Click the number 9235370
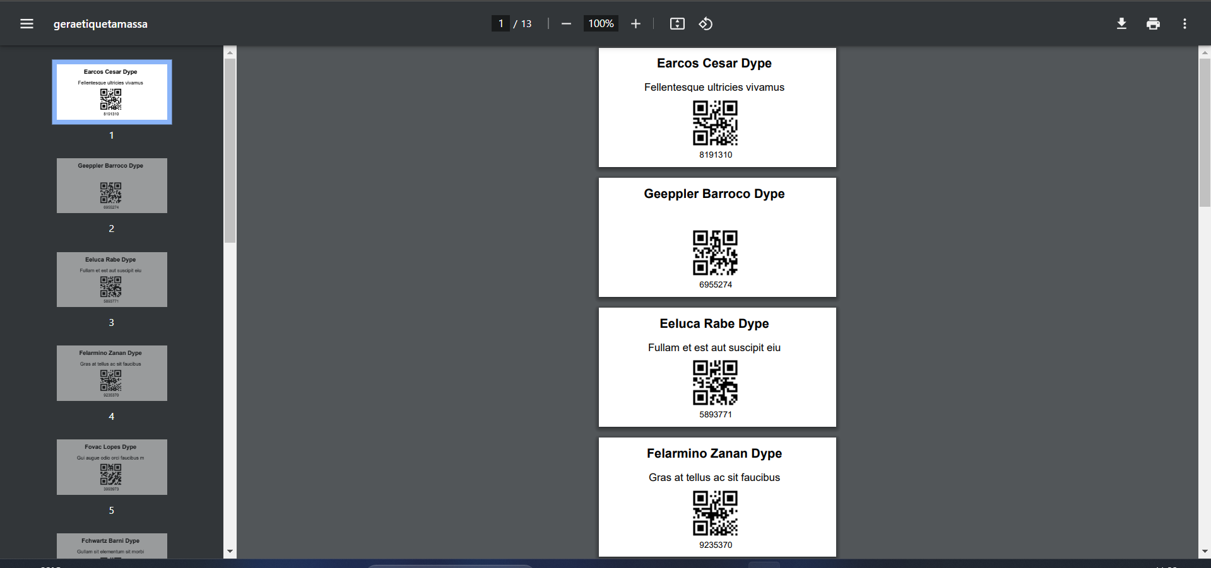This screenshot has height=568, width=1211. tap(716, 545)
